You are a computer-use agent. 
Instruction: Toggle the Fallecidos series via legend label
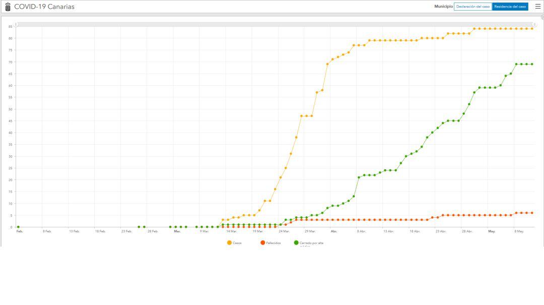click(274, 243)
